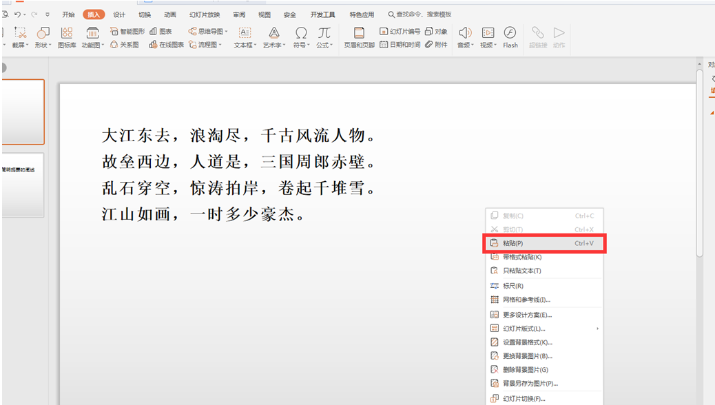
Task: Switch to the 安全 ribbon tab
Action: click(289, 14)
